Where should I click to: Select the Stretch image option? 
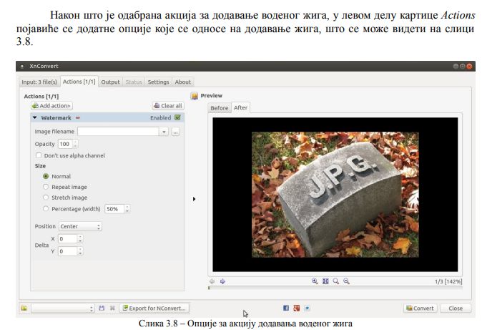click(x=46, y=198)
